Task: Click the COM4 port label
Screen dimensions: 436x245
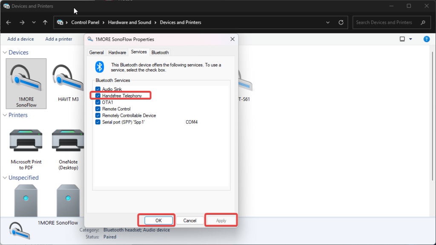Action: point(192,122)
